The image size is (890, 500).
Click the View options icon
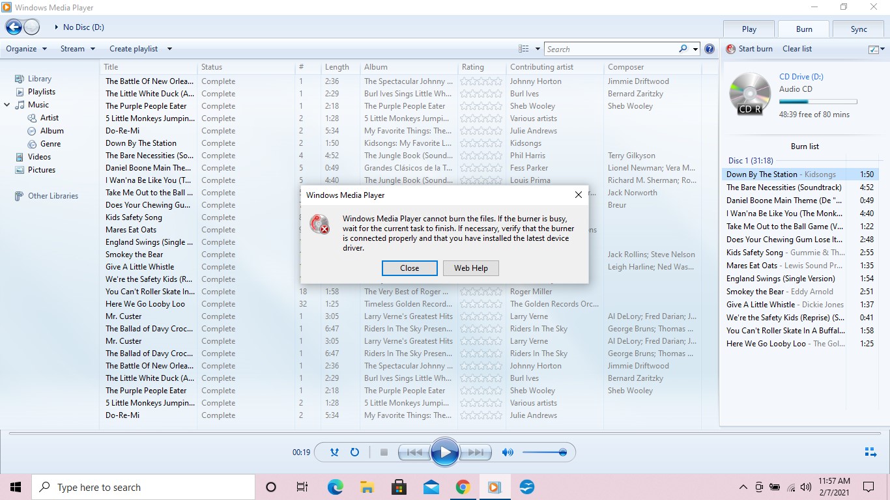(524, 49)
